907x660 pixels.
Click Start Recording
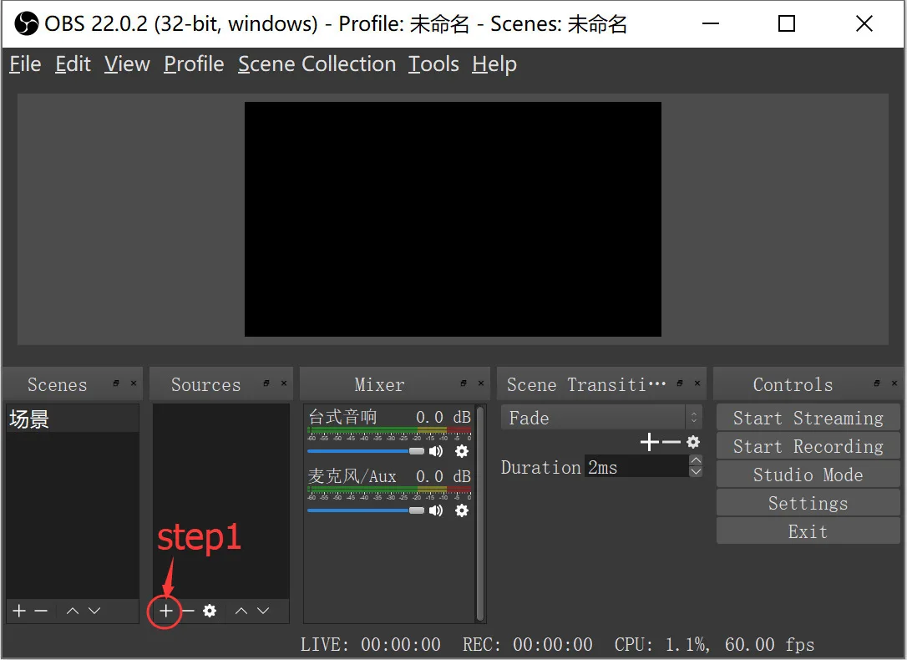coord(808,447)
